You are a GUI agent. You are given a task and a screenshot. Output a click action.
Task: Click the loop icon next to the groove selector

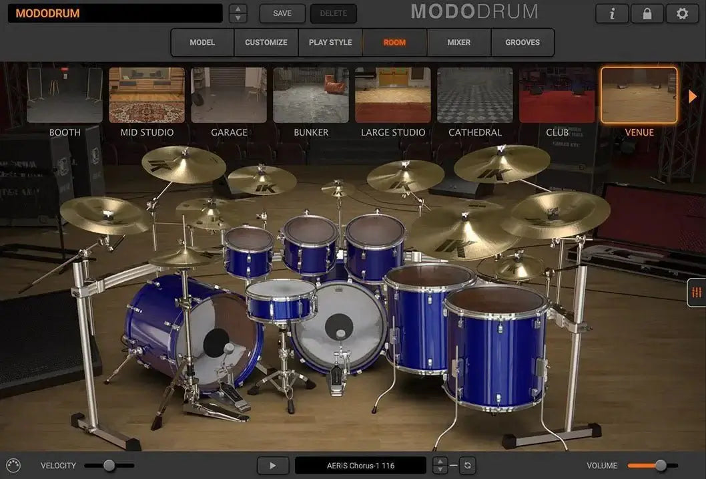[x=469, y=465]
